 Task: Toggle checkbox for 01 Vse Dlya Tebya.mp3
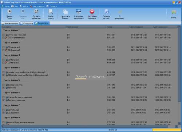[3, 35]
